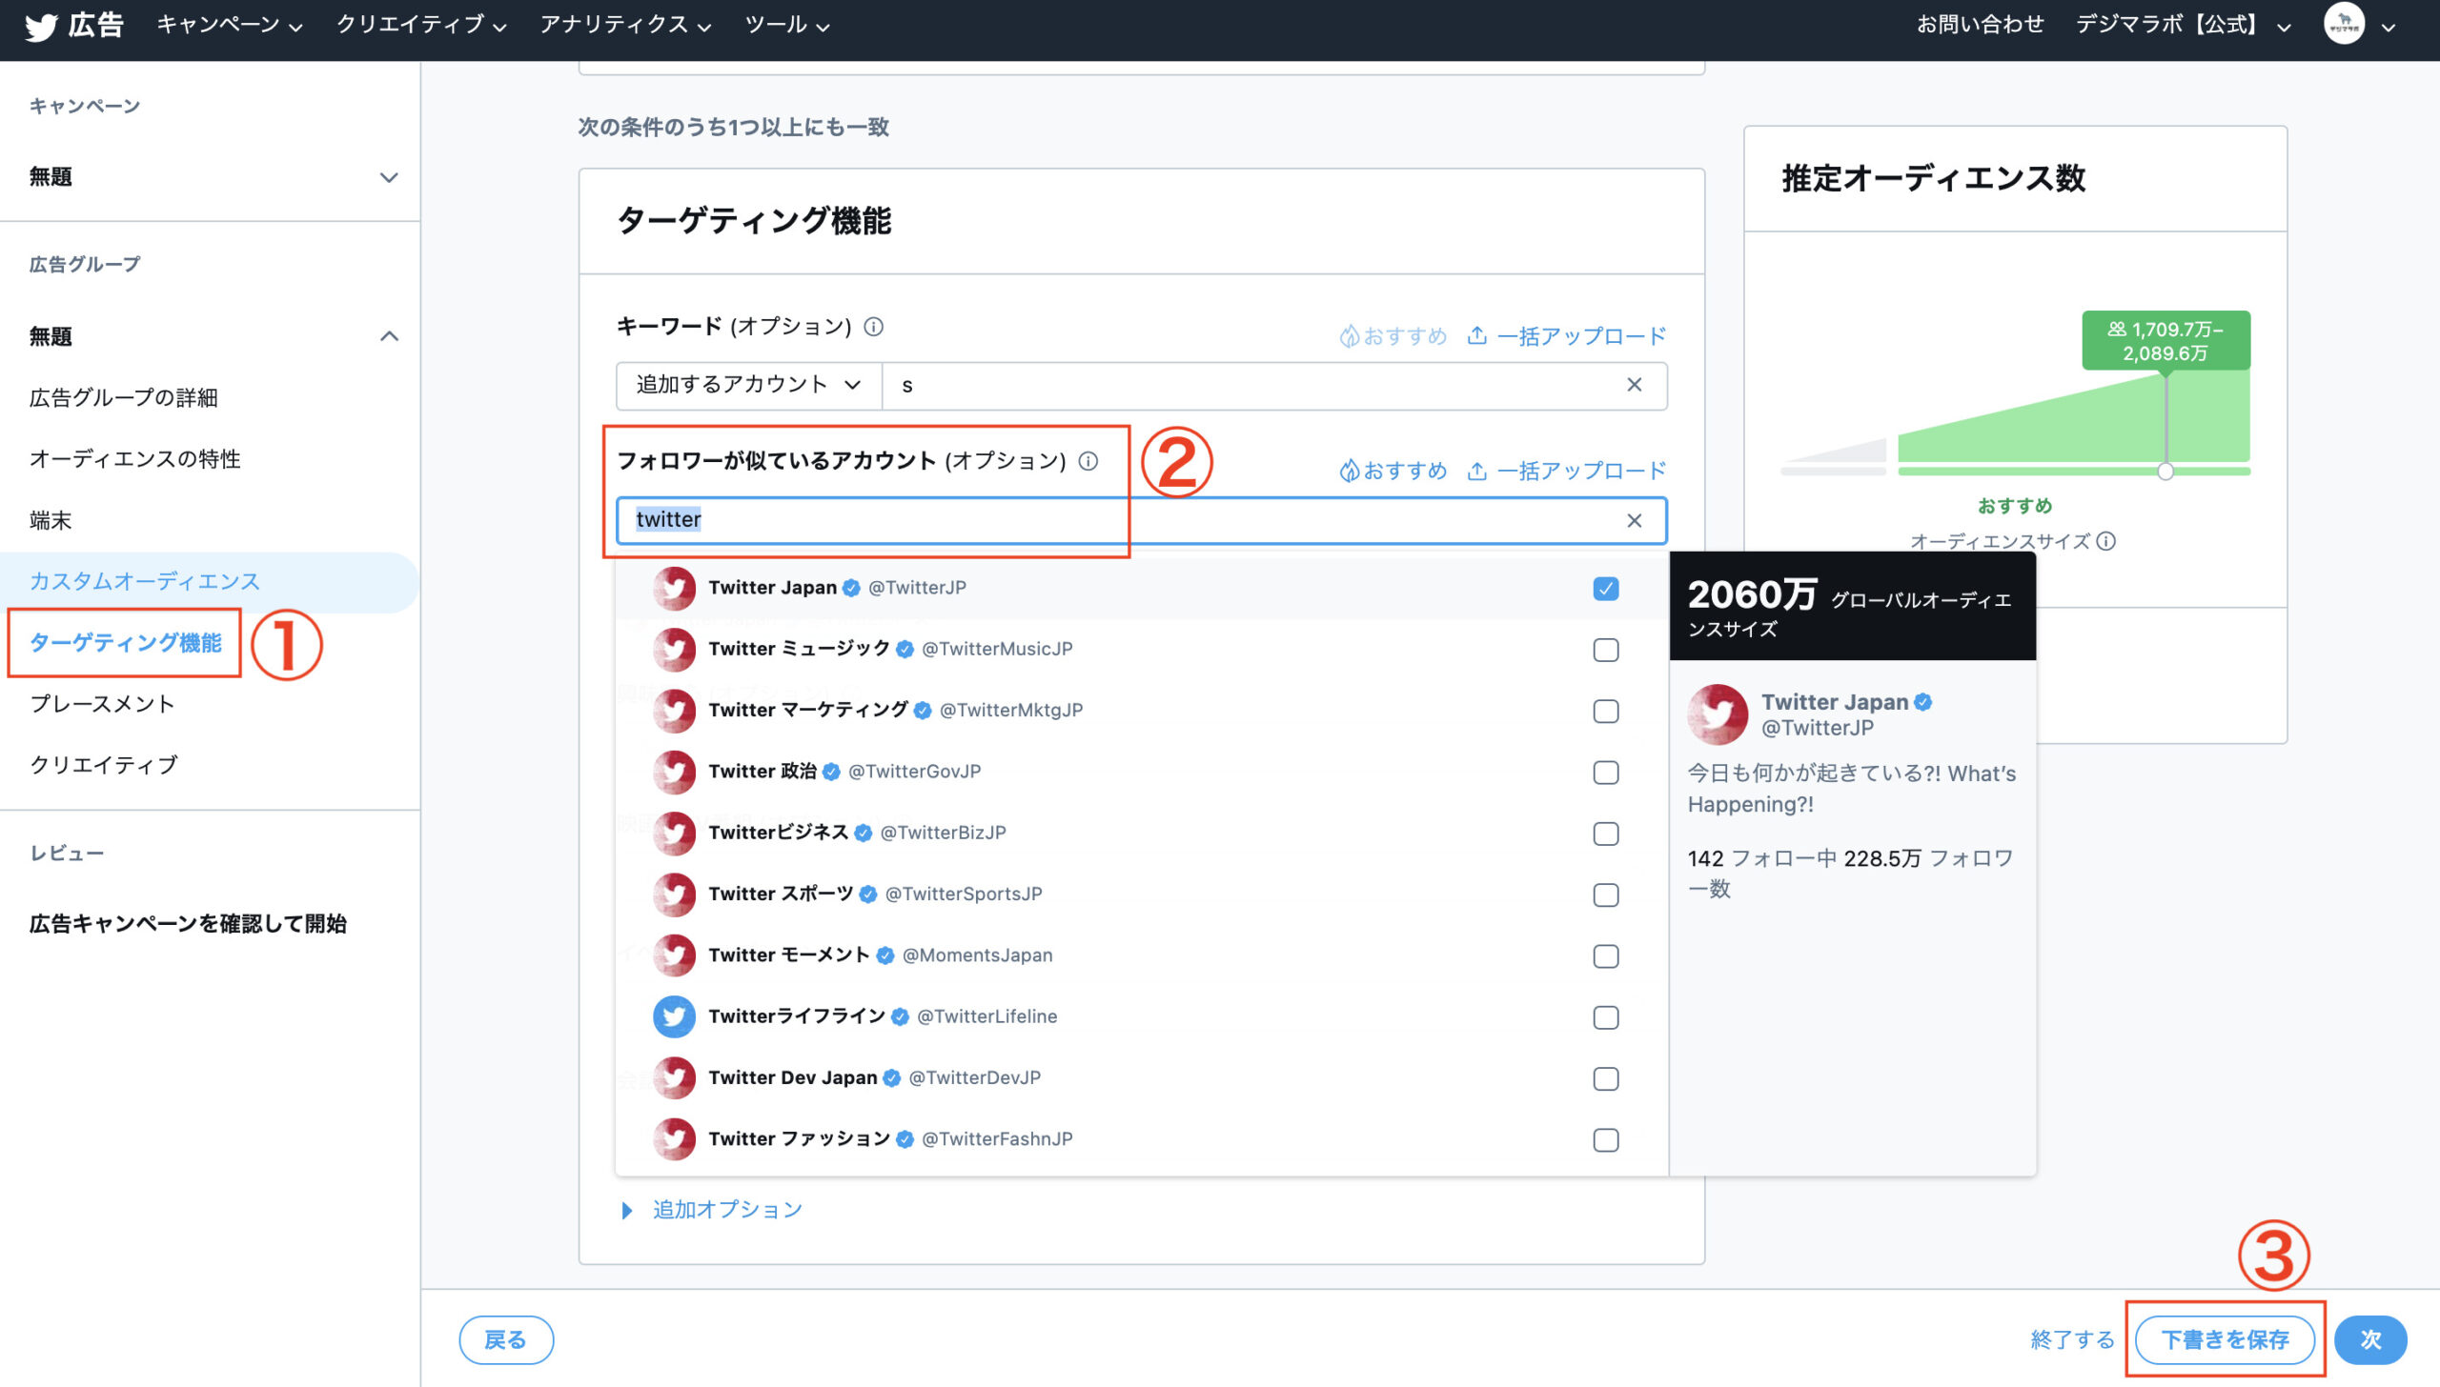
Task: Open the アナリティクス menu
Action: click(625, 25)
